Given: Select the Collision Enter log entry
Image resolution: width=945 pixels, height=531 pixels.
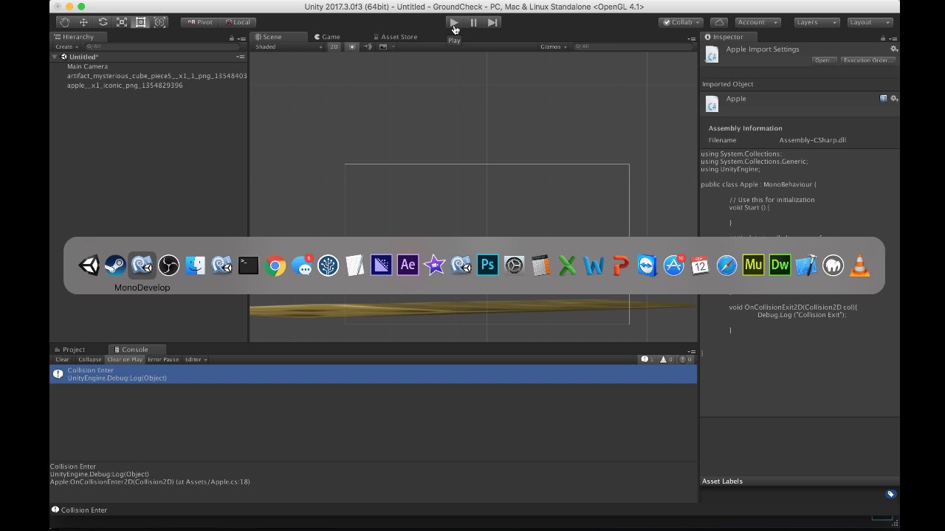Looking at the screenshot, I should pos(373,374).
